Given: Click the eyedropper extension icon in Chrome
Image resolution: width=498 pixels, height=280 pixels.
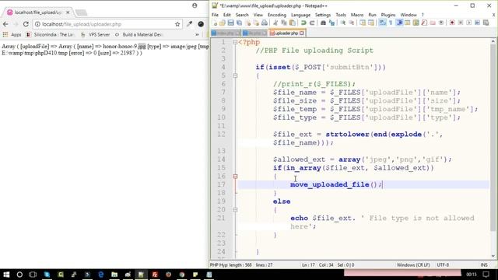Looking at the screenshot, I should click(190, 24).
